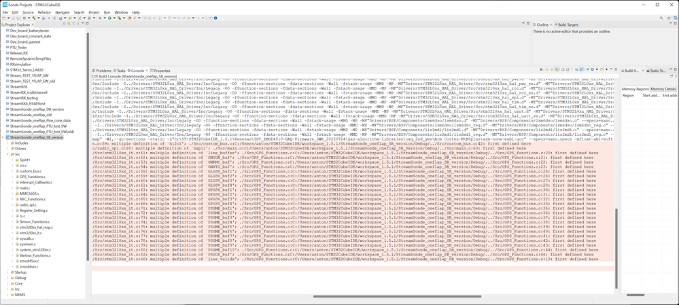The image size is (679, 305).
Task: Switch to the Tasks tab
Action: click(x=120, y=71)
